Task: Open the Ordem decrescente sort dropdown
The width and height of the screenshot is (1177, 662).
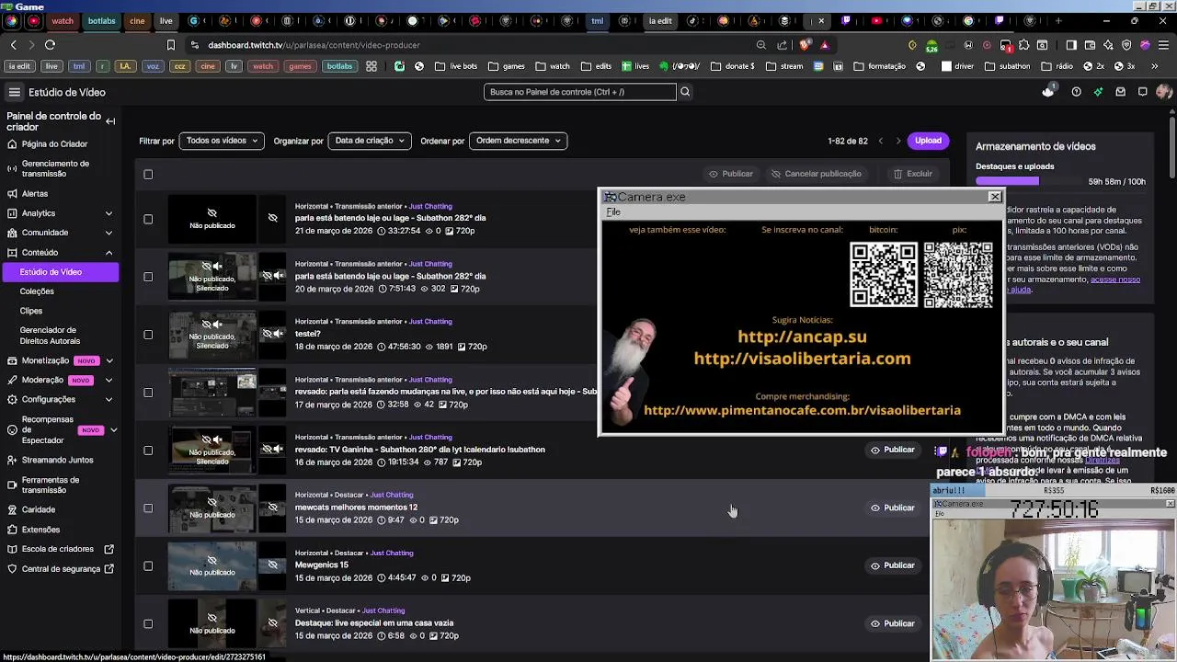Action: [518, 141]
